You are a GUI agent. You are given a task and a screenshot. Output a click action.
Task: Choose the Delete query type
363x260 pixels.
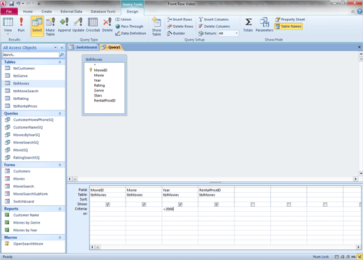pos(108,24)
